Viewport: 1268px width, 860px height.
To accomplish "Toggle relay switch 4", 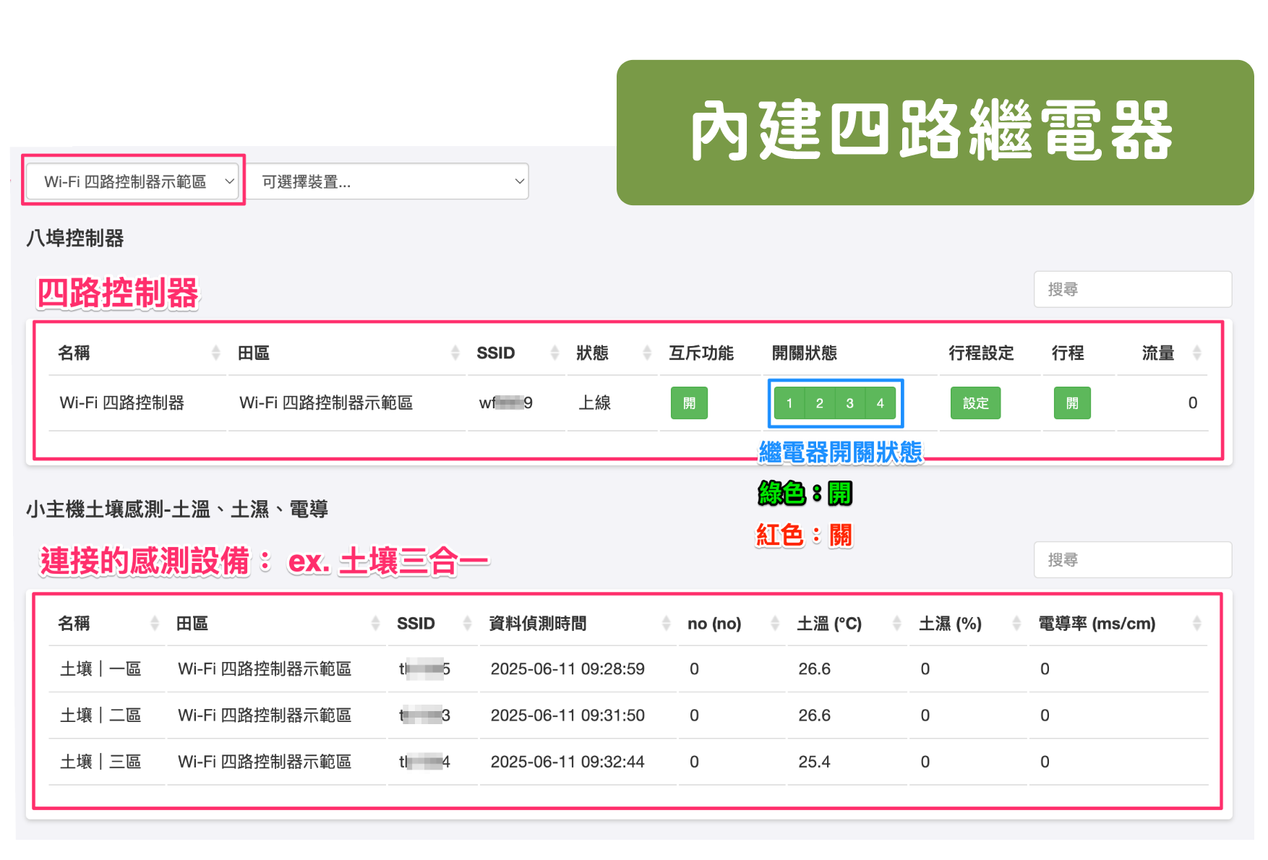I will [881, 403].
